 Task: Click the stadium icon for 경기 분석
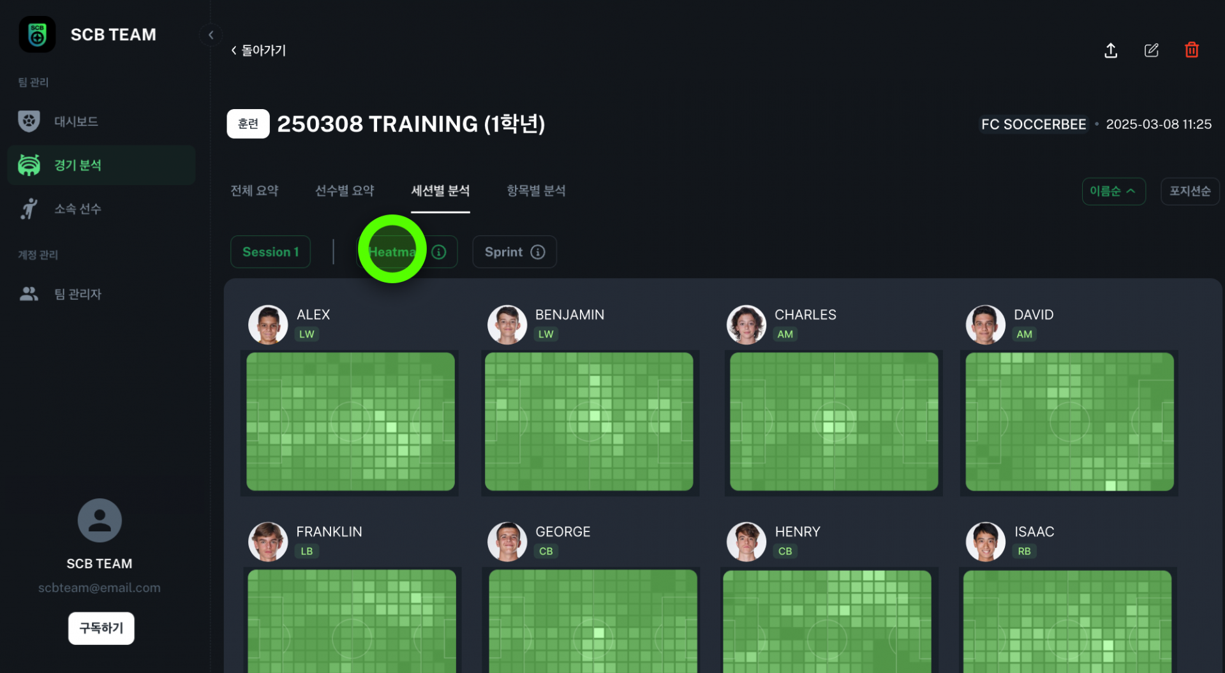click(x=29, y=165)
